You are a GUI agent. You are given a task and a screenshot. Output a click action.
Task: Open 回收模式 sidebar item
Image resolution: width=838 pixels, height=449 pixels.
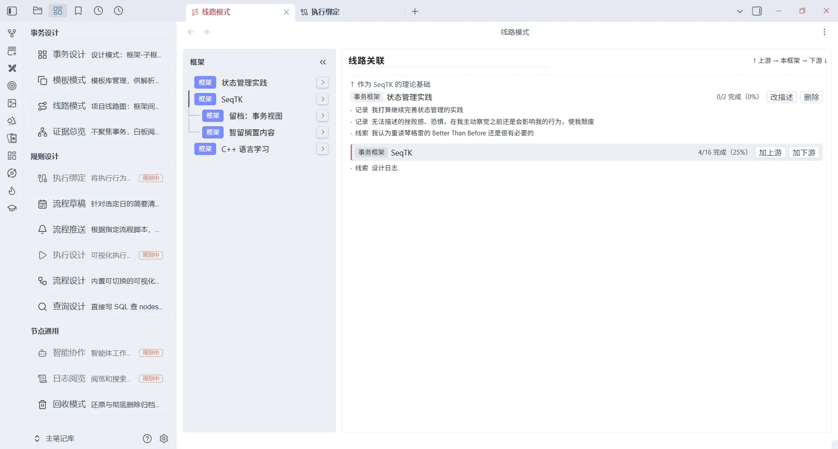tap(100, 404)
